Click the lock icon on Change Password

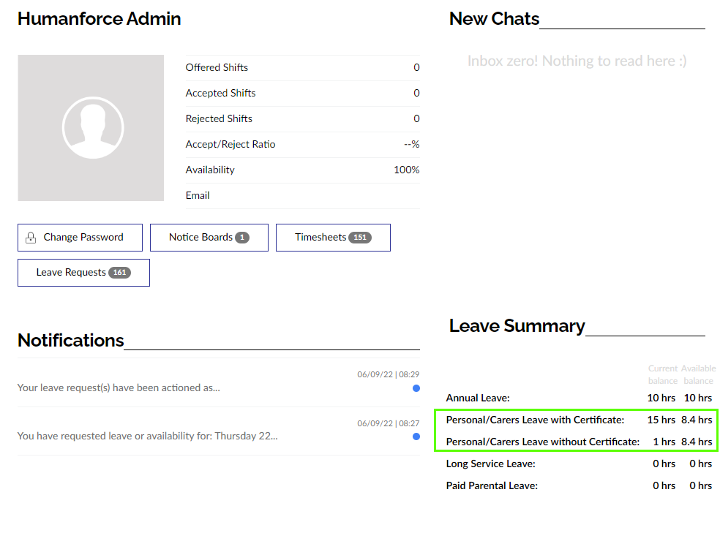pos(31,238)
